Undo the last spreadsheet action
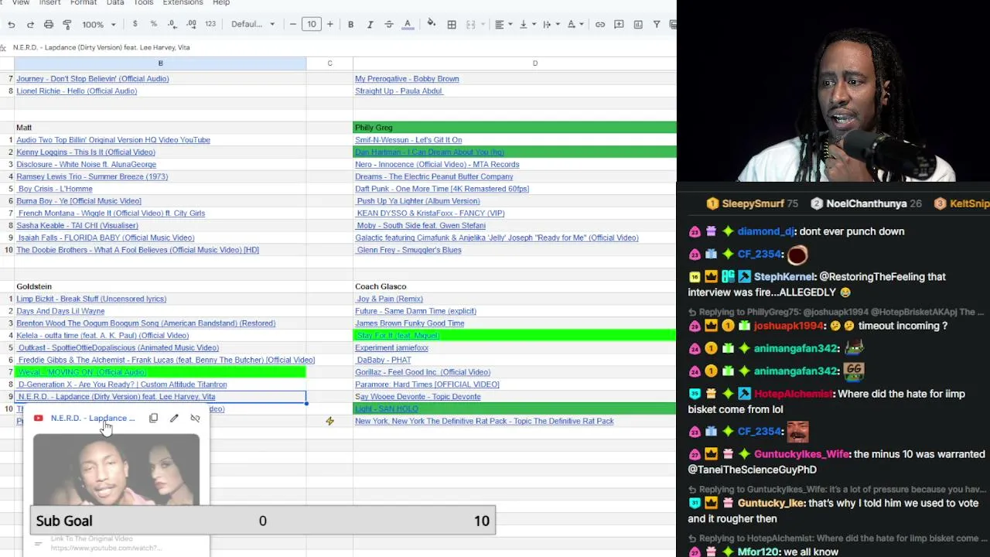Image resolution: width=990 pixels, height=557 pixels. 12,25
